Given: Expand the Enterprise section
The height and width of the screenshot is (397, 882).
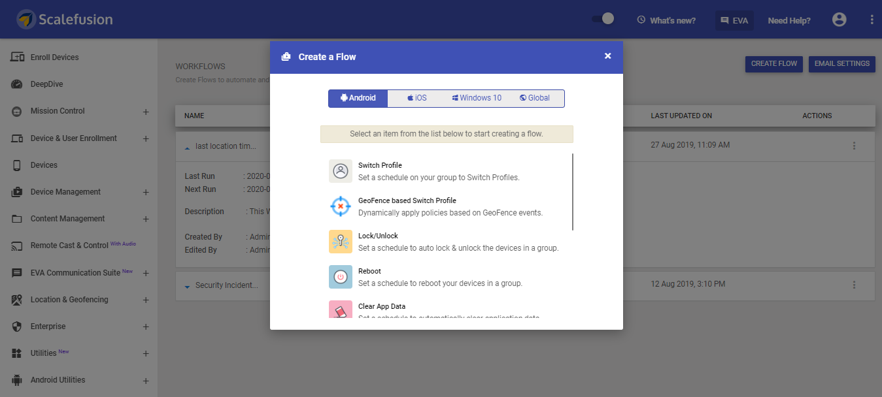Looking at the screenshot, I should pos(146,326).
